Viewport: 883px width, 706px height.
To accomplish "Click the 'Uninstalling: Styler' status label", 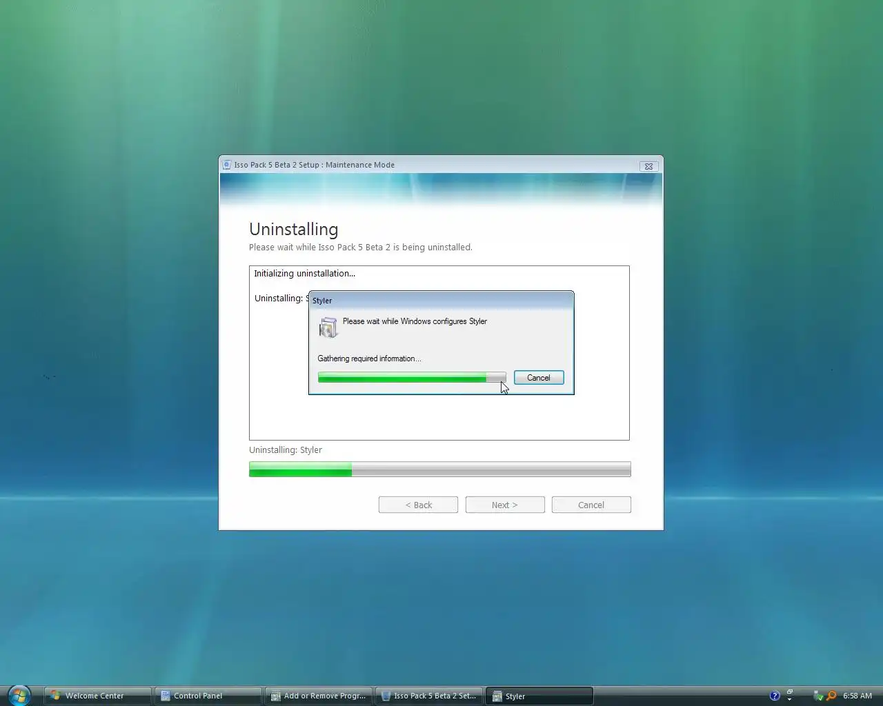I will tap(286, 450).
